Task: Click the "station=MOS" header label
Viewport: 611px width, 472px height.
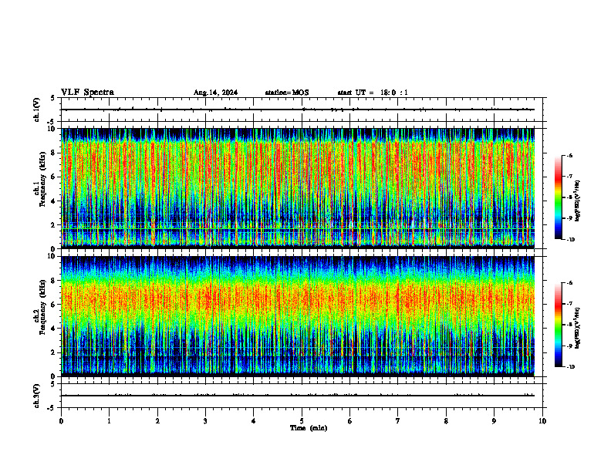Action: pyautogui.click(x=287, y=93)
